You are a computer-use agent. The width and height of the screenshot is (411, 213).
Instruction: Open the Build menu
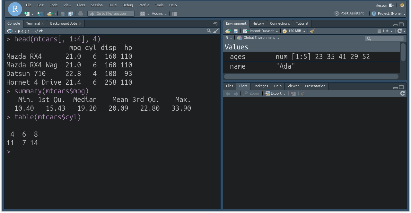(113, 5)
